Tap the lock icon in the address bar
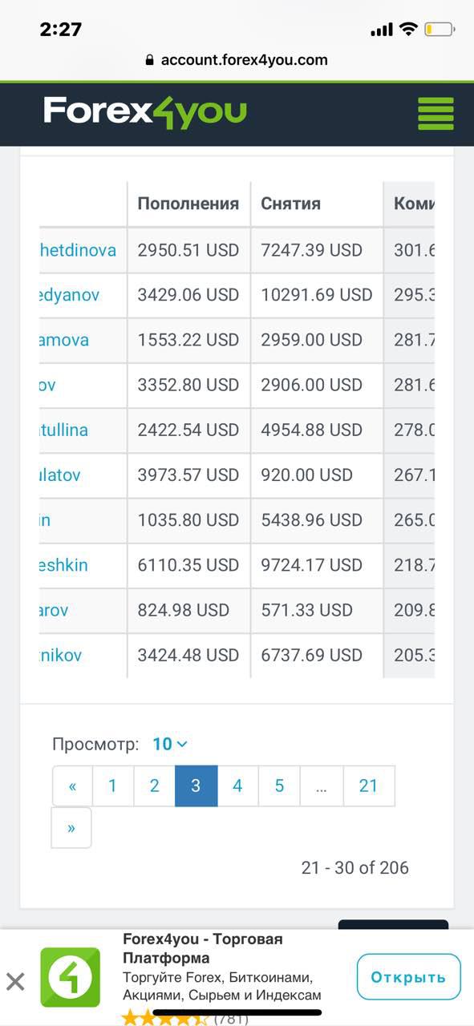 pos(148,60)
